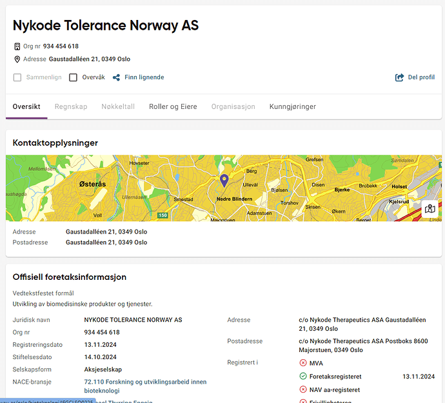Screen dimensions: 445x403
Task: Click the Registreringsdato value 13.11.2024
Action: [x=100, y=344]
